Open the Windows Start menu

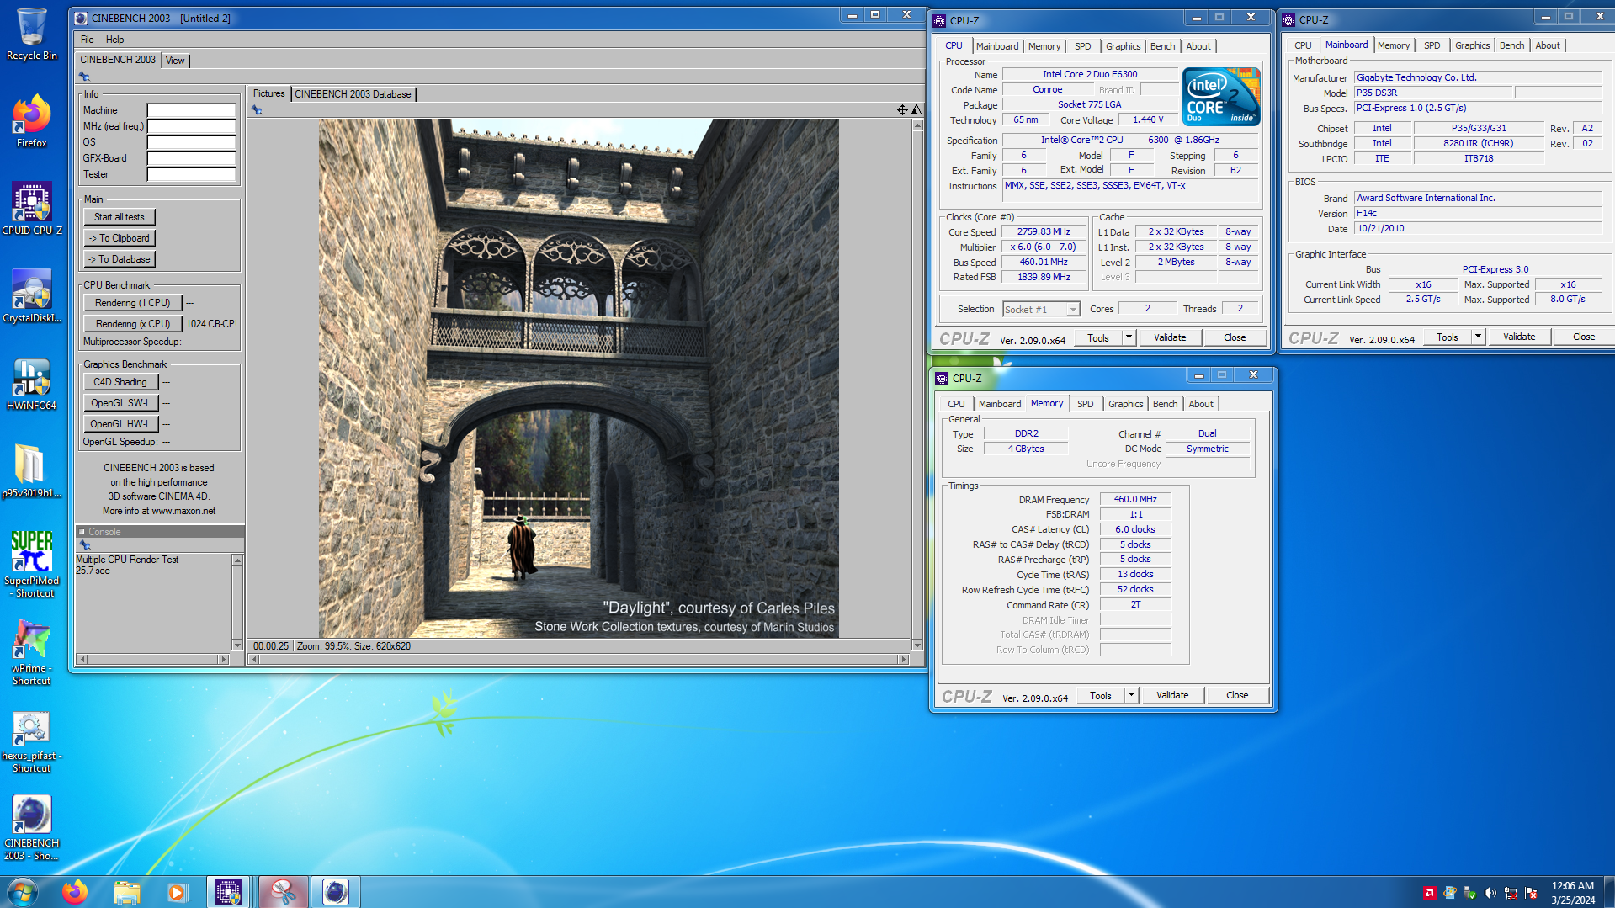[x=23, y=892]
